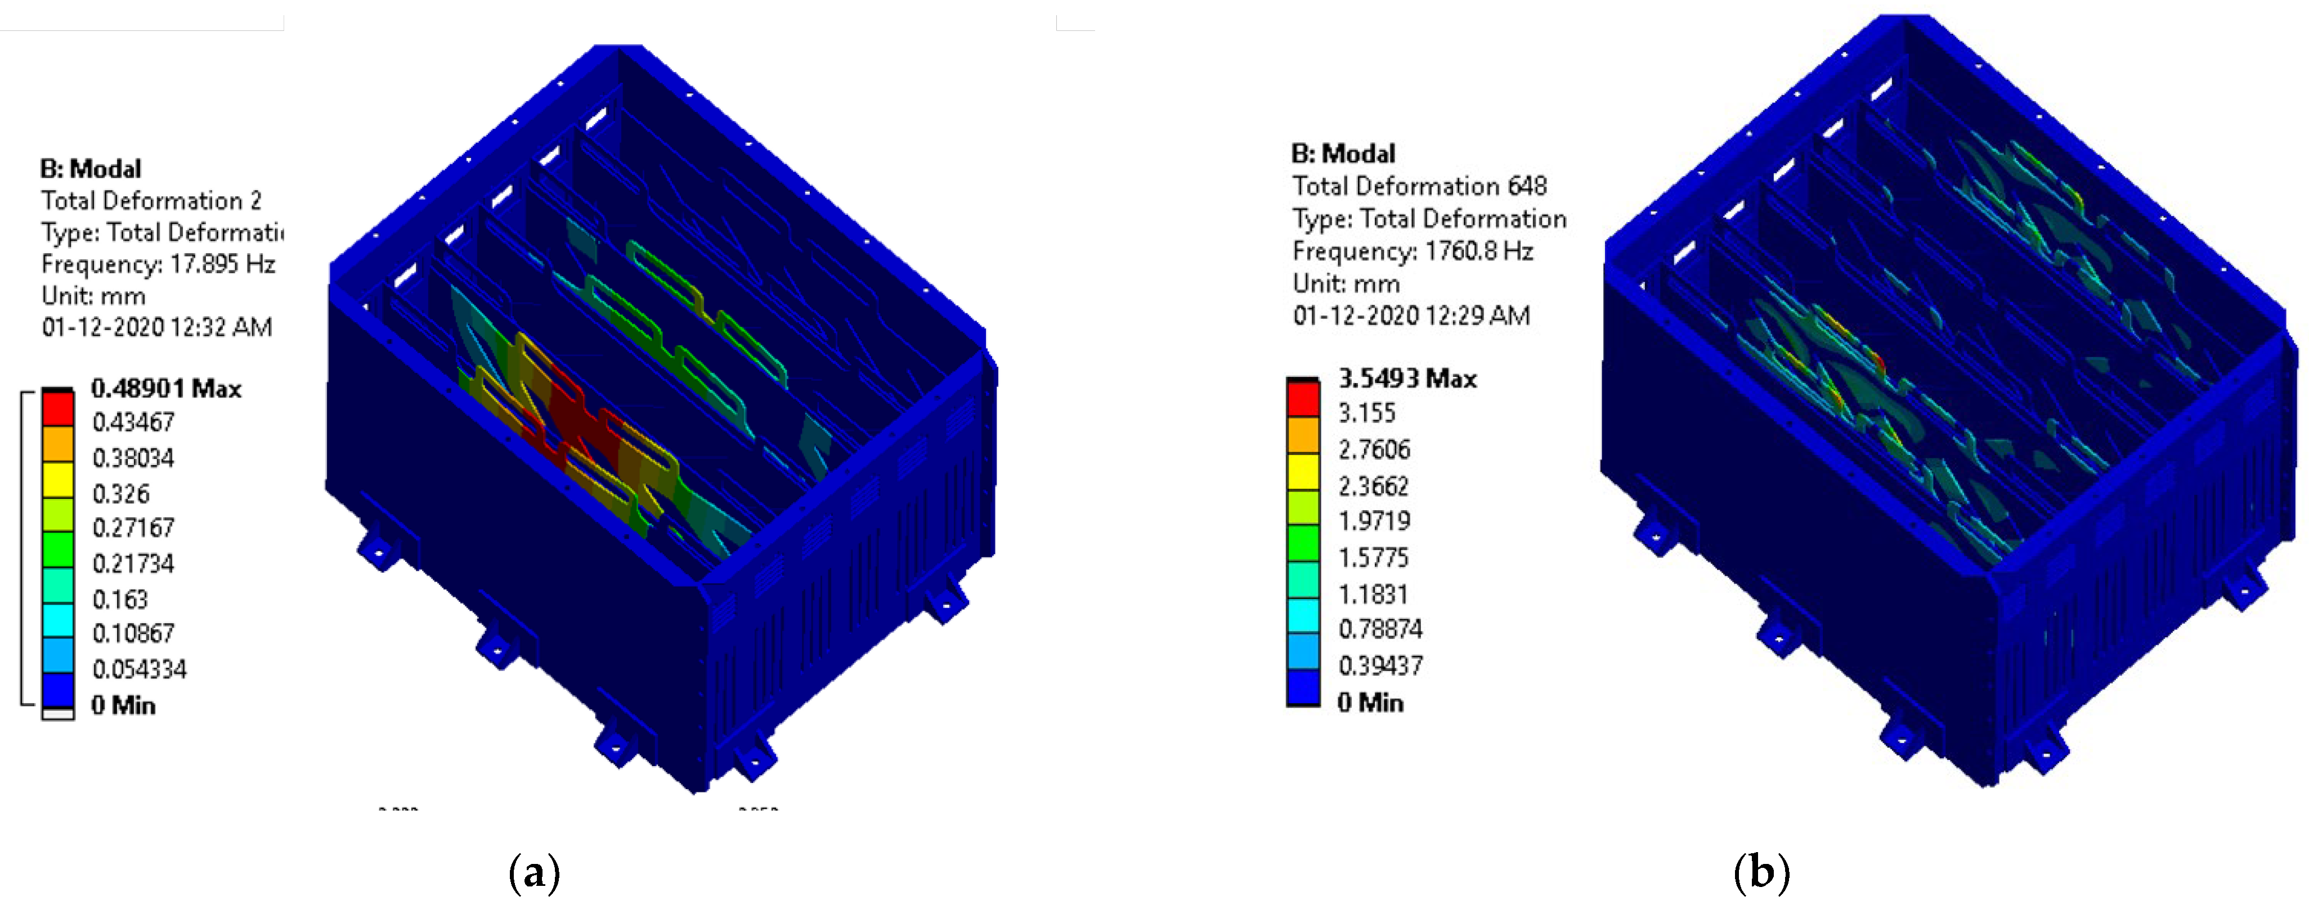
Task: Click the '01-12-2020 12:29 AM' timestamp
Action: [x=1411, y=316]
